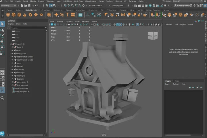Click the Type tool T shelf icon
The width and height of the screenshot is (207, 138).
tap(67, 15)
